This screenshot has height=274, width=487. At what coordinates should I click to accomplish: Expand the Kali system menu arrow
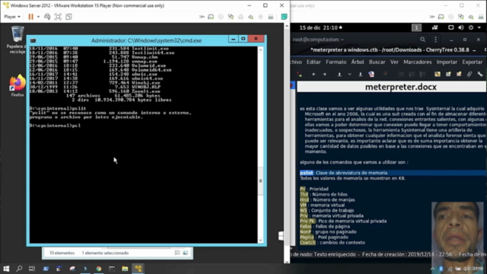click(x=479, y=27)
